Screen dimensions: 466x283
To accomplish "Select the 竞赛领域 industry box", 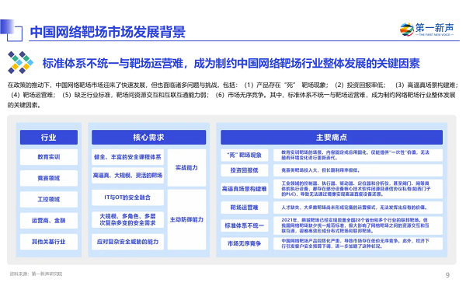I will pyautogui.click(x=49, y=178).
